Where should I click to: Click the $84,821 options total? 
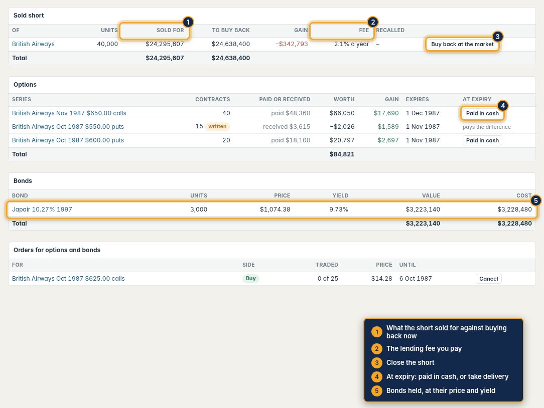coord(342,154)
